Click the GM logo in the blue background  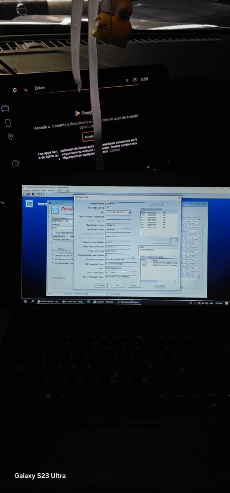(x=29, y=204)
